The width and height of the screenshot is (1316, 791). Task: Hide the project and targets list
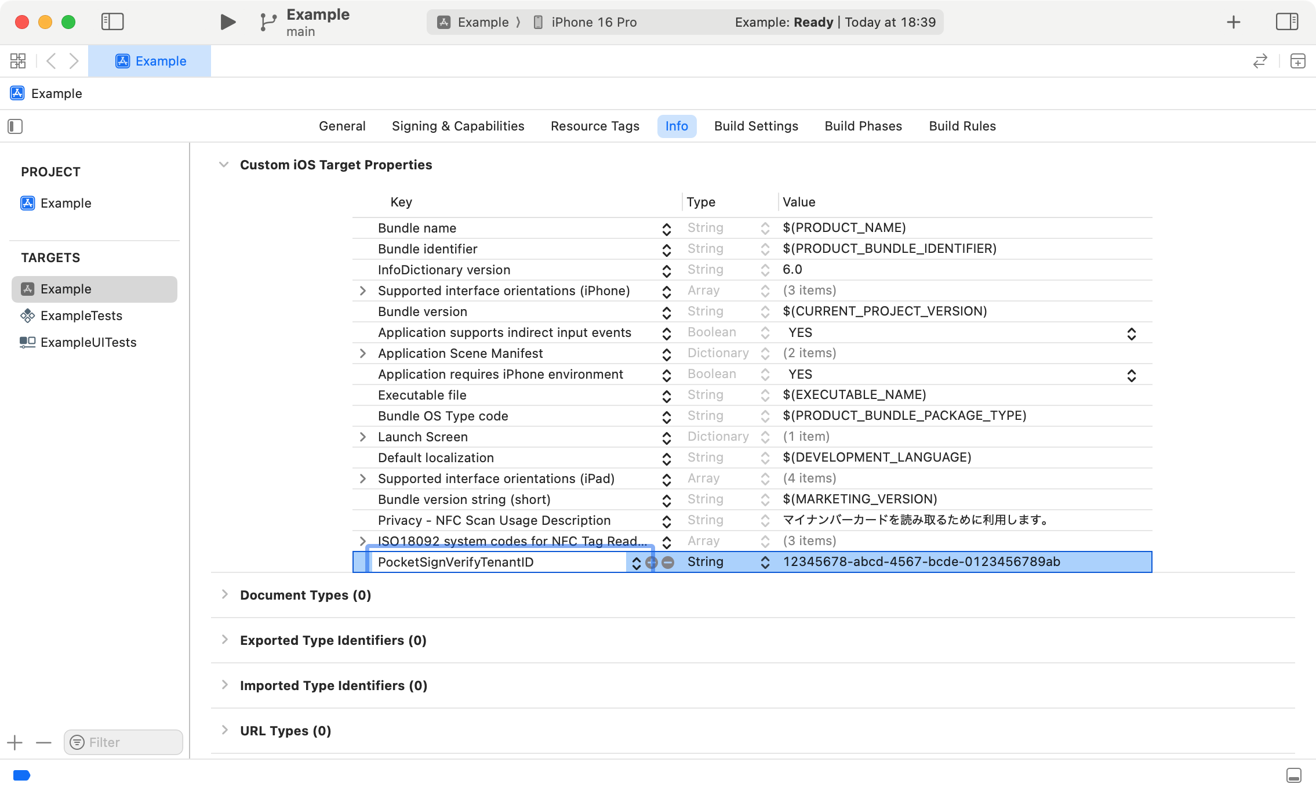click(15, 126)
